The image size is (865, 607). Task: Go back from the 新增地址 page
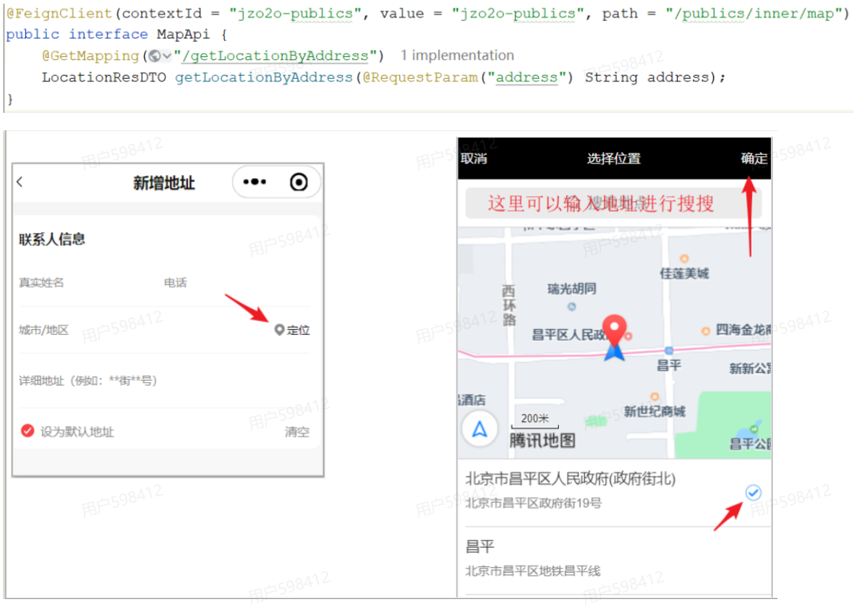click(x=20, y=182)
